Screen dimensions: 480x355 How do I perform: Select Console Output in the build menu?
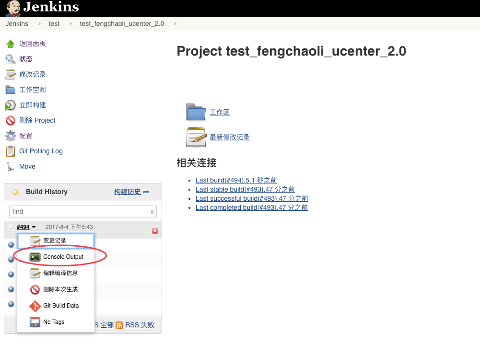point(56,257)
